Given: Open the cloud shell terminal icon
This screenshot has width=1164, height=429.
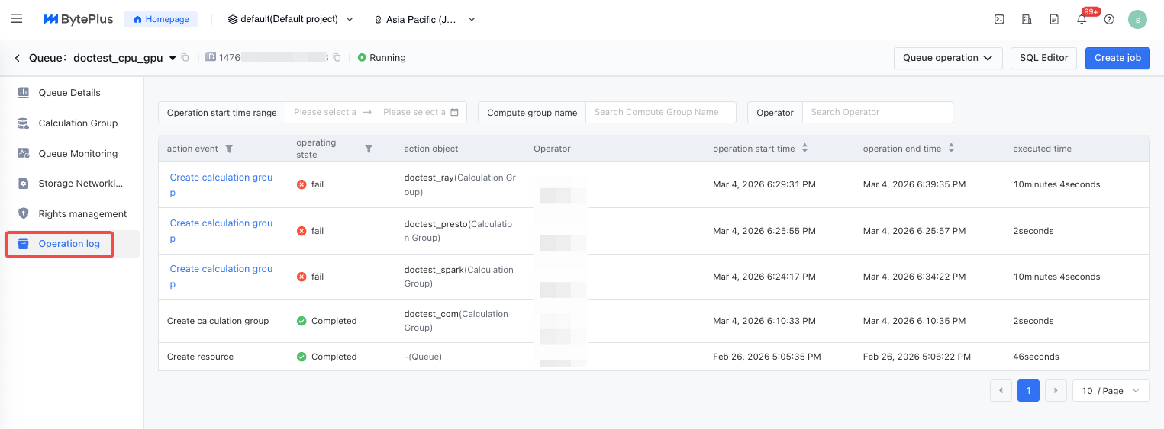Looking at the screenshot, I should [999, 20].
